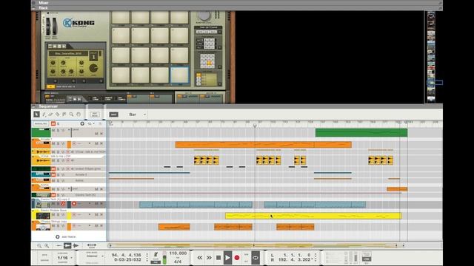This screenshot has width=474, height=266.
Task: Toggle Kong's yellow show drum and FX button
Action: tap(50, 86)
